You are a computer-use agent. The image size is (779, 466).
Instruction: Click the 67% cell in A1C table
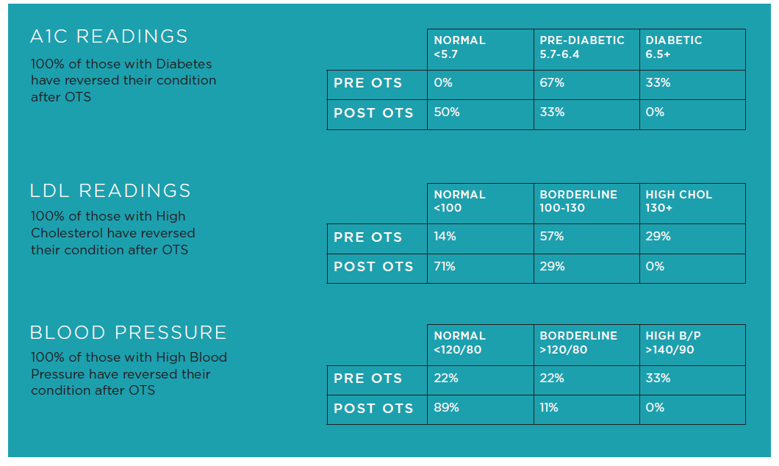pyautogui.click(x=552, y=83)
